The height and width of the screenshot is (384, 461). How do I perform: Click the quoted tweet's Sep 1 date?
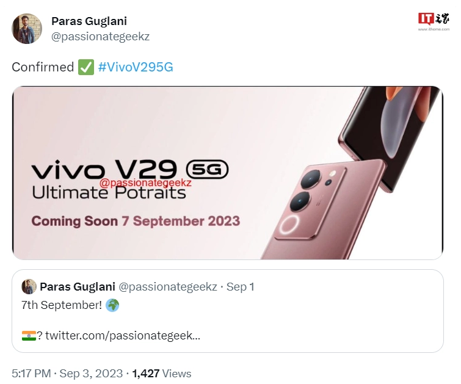(x=240, y=287)
